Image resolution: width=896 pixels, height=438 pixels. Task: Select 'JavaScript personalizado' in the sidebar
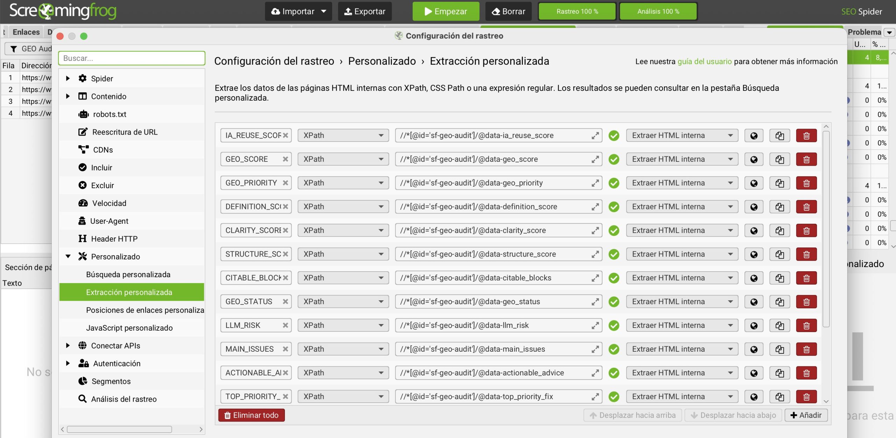129,328
